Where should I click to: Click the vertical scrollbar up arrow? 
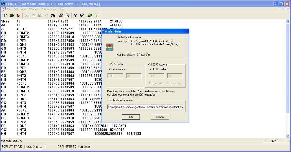(x=288, y=21)
